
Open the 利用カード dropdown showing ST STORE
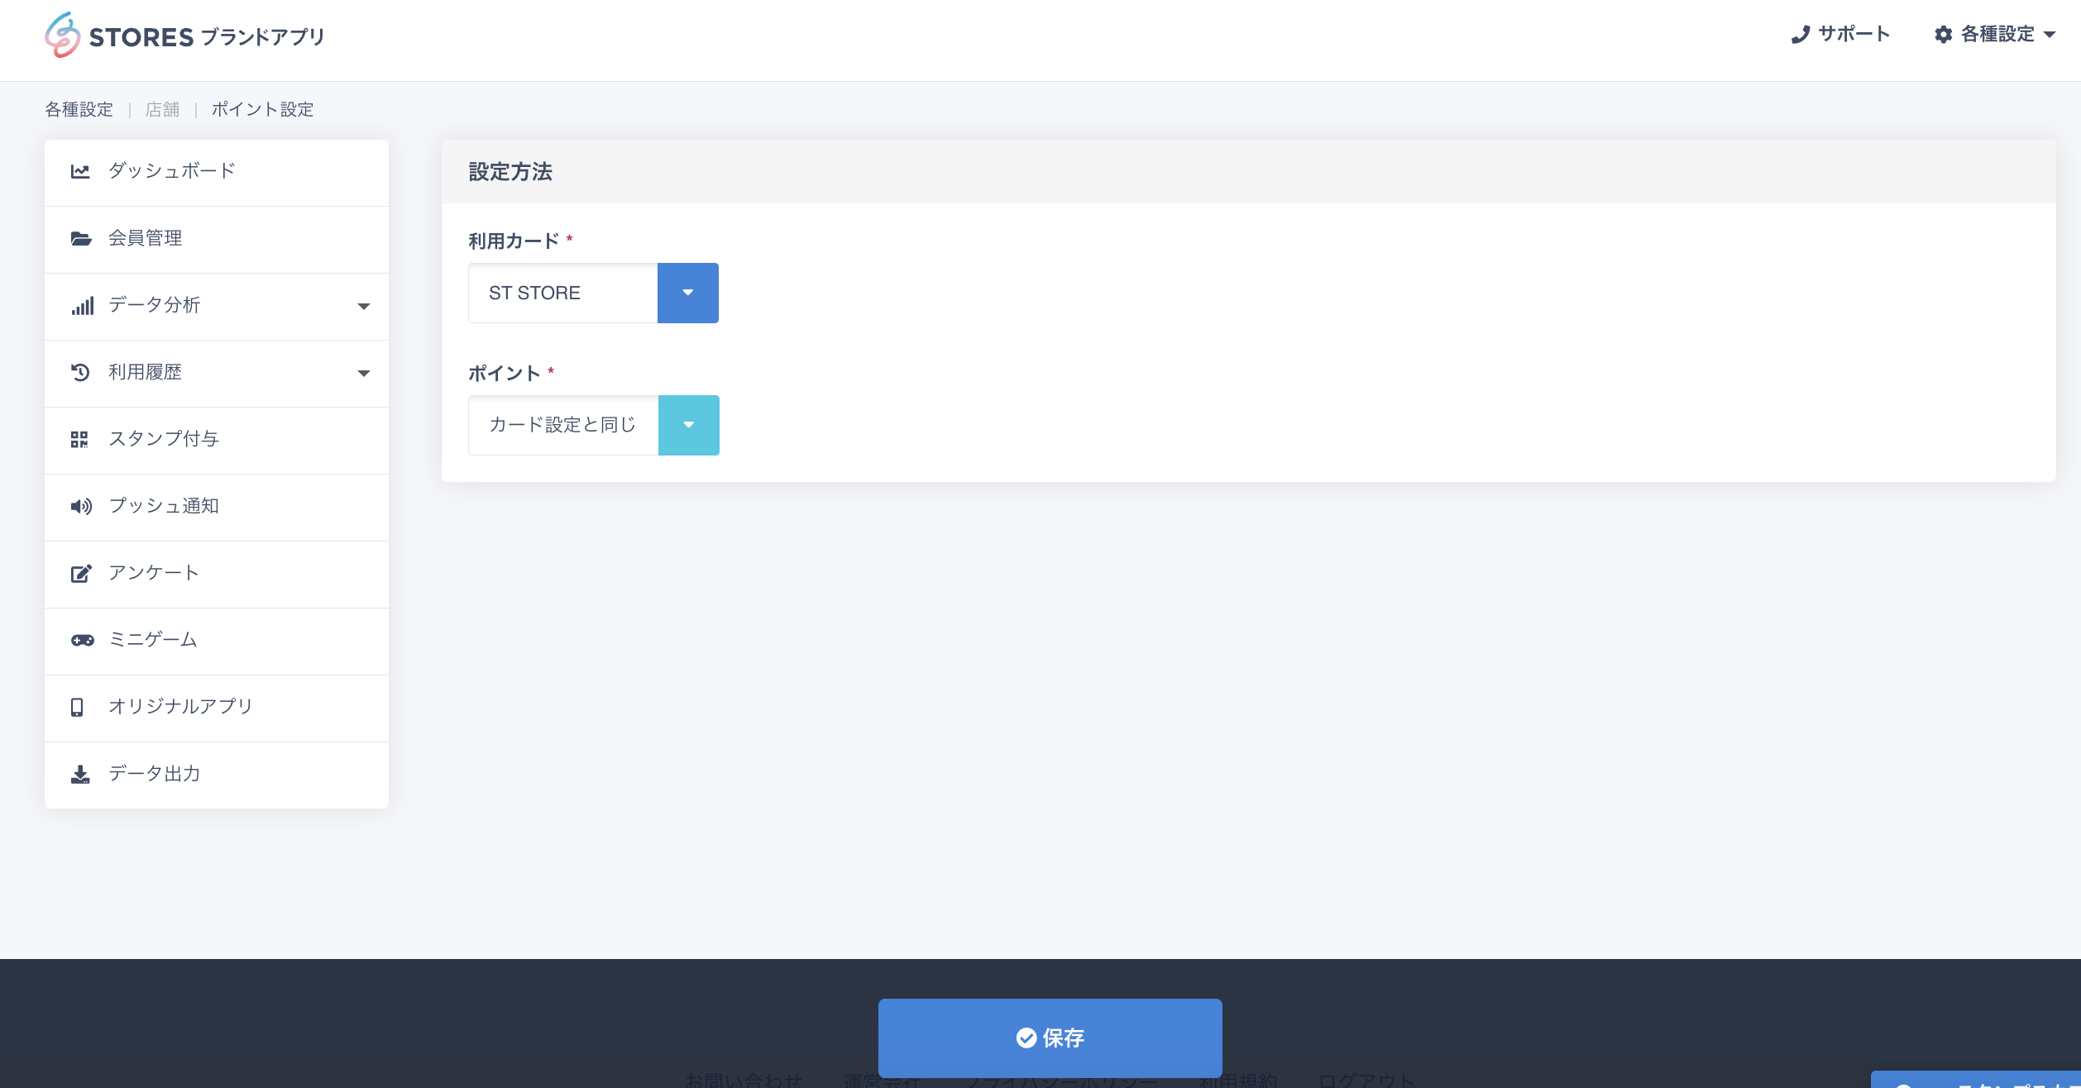(687, 293)
